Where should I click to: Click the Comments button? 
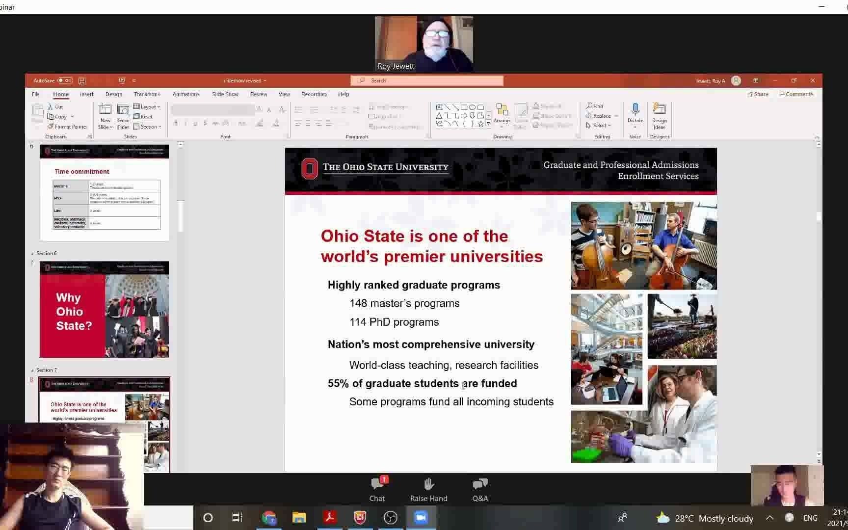pos(796,94)
